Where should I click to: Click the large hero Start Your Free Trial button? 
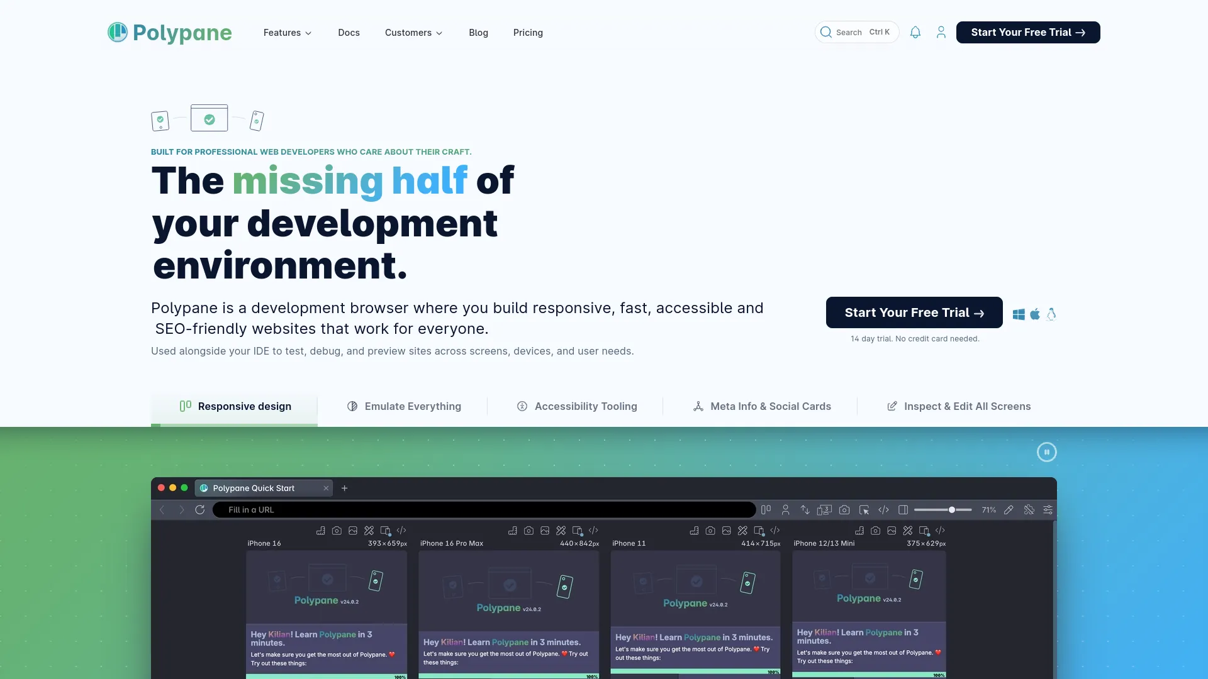click(914, 312)
